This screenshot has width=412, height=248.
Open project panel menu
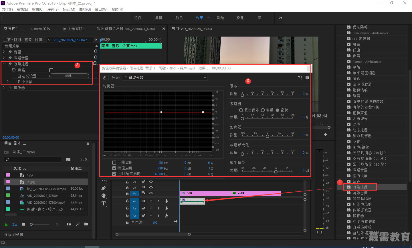[x=88, y=143]
